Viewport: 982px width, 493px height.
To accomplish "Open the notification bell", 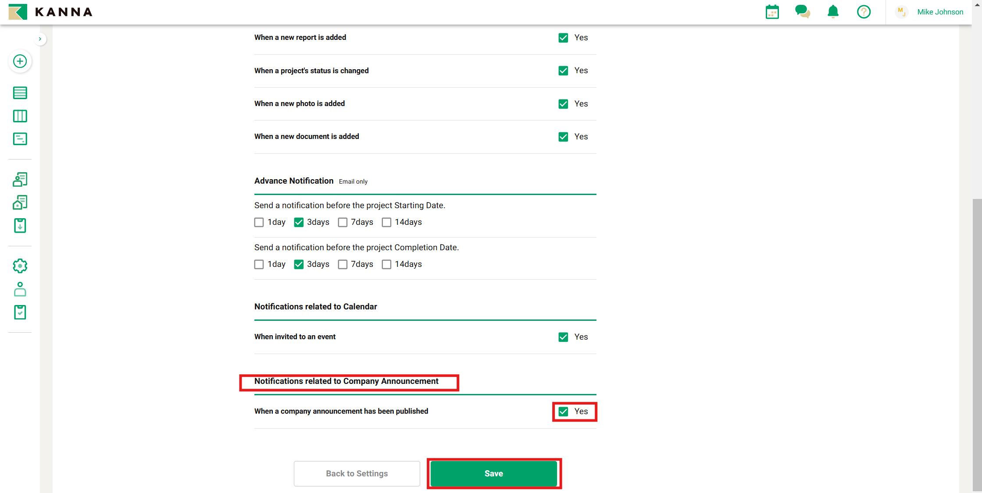I will pos(833,12).
